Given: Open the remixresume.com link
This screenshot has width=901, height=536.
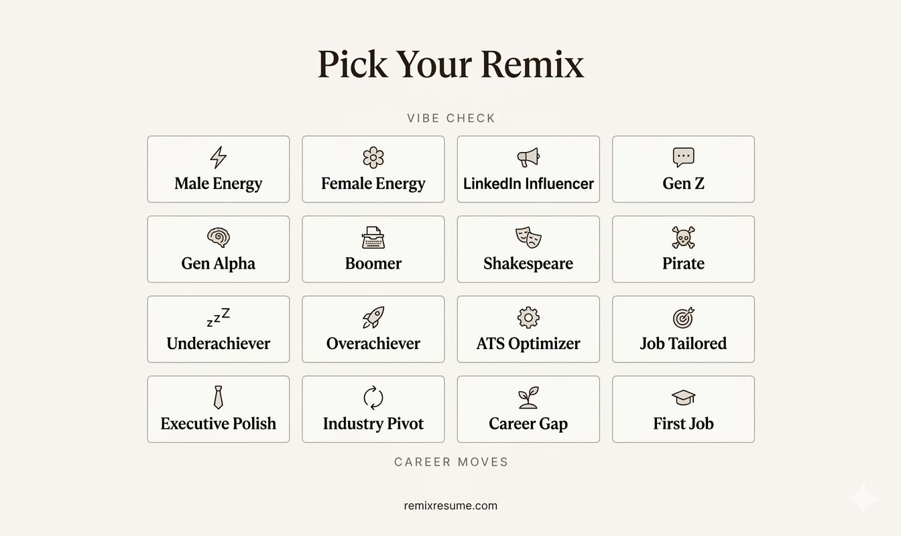Looking at the screenshot, I should point(450,505).
